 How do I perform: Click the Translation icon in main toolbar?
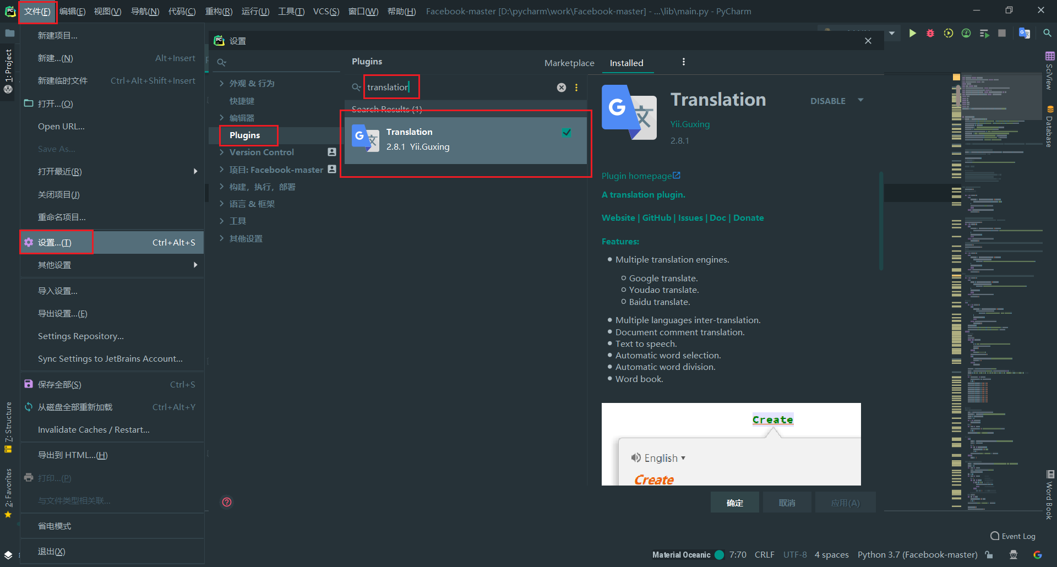tap(1025, 34)
